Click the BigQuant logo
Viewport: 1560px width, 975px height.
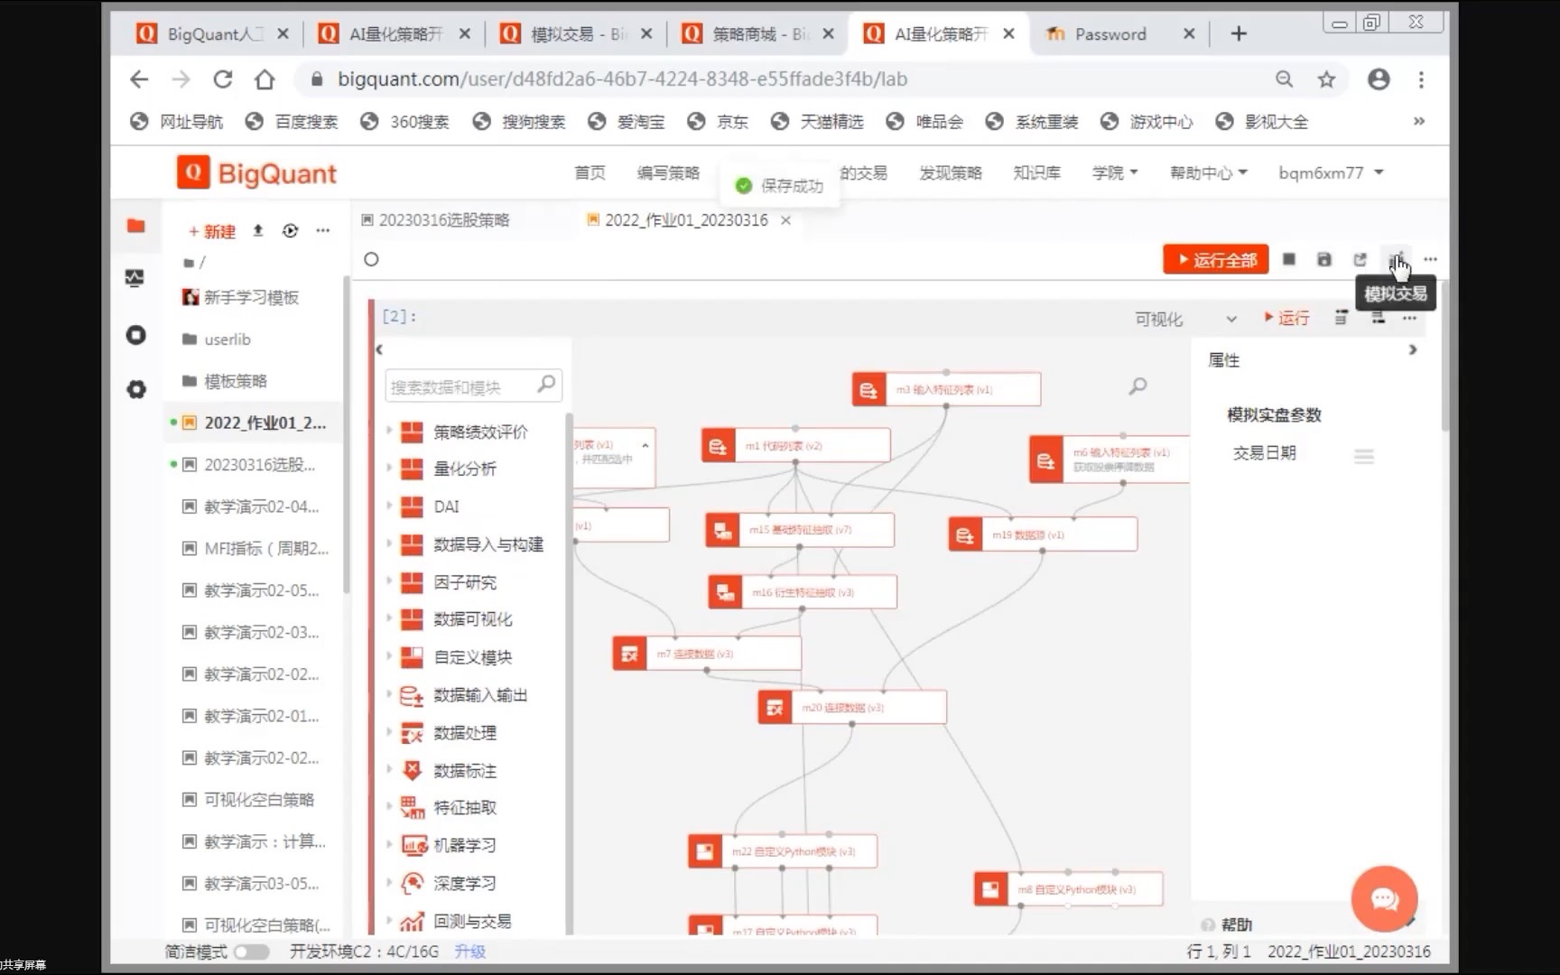256,173
